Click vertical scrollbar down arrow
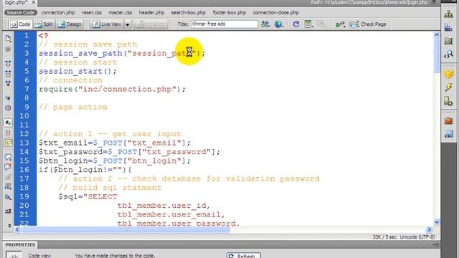Viewport: 459px width, 258px height. pyautogui.click(x=437, y=222)
